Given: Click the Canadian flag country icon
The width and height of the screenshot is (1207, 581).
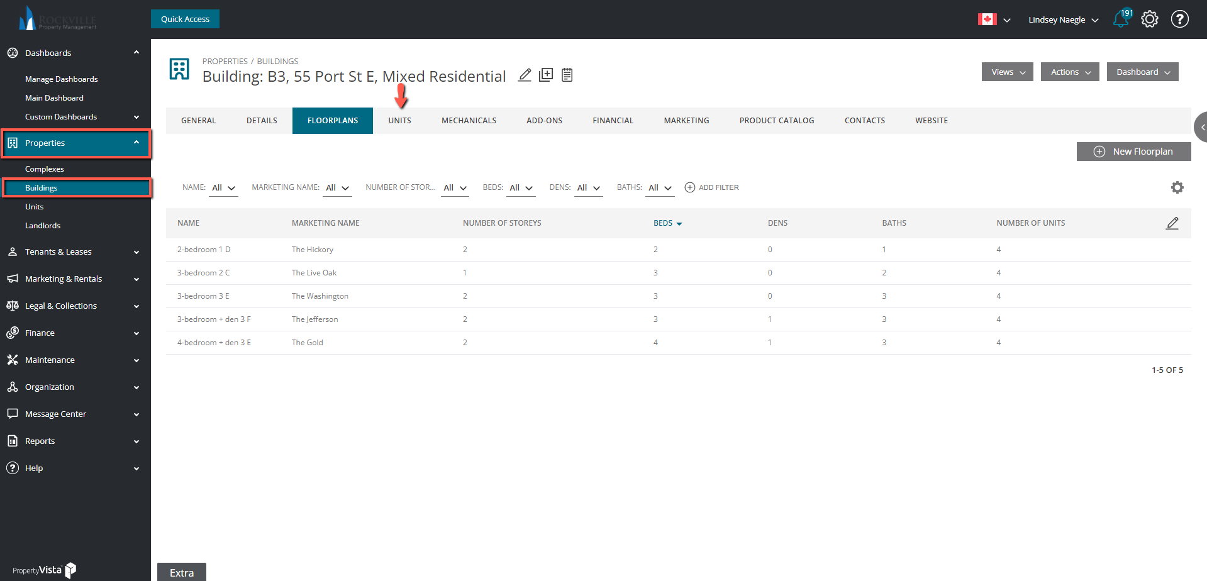Looking at the screenshot, I should pyautogui.click(x=987, y=19).
